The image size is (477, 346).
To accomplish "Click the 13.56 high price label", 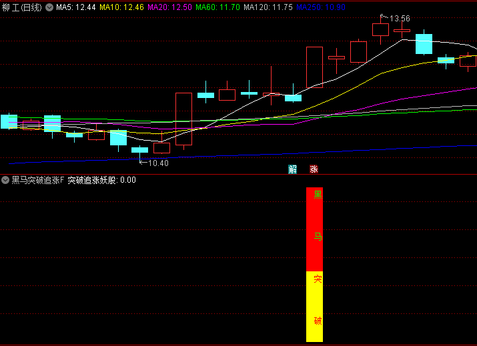I will pos(400,19).
